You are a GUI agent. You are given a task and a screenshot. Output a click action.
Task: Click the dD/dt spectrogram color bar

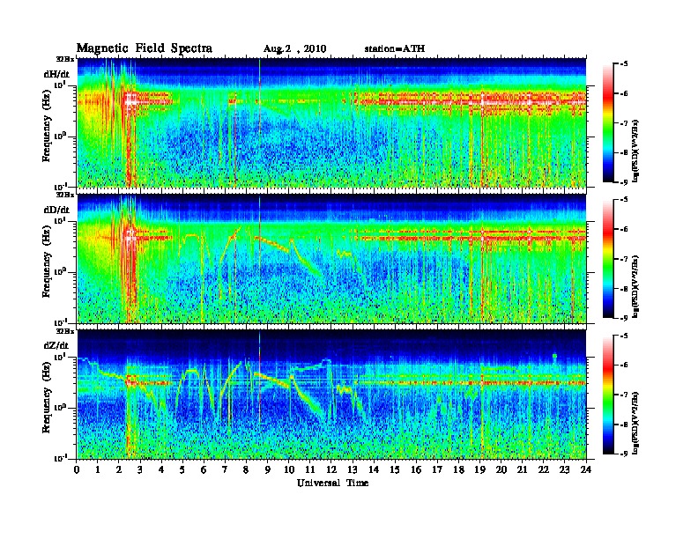[x=608, y=259]
